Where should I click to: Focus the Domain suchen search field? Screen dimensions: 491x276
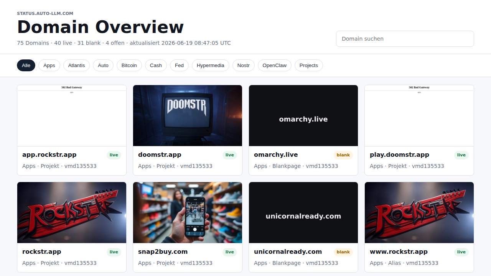coord(405,39)
